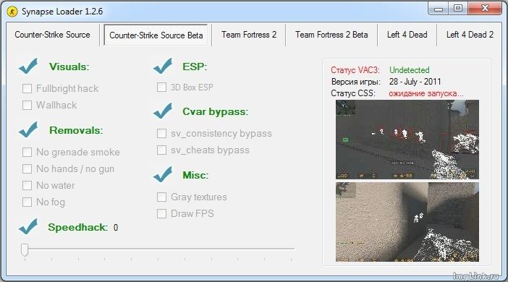
Task: Check the No grenade smoke option
Action: [x=27, y=152]
